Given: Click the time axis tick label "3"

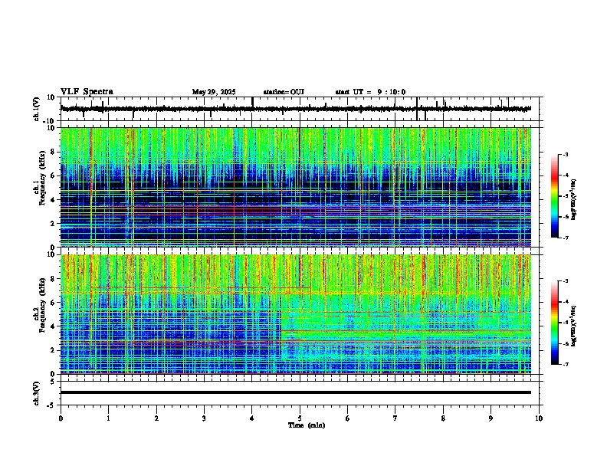Looking at the screenshot, I should (204, 418).
